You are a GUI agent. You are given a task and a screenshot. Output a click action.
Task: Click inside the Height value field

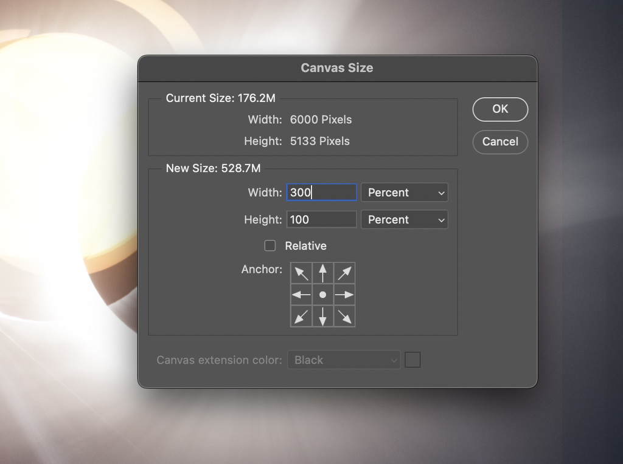click(321, 219)
